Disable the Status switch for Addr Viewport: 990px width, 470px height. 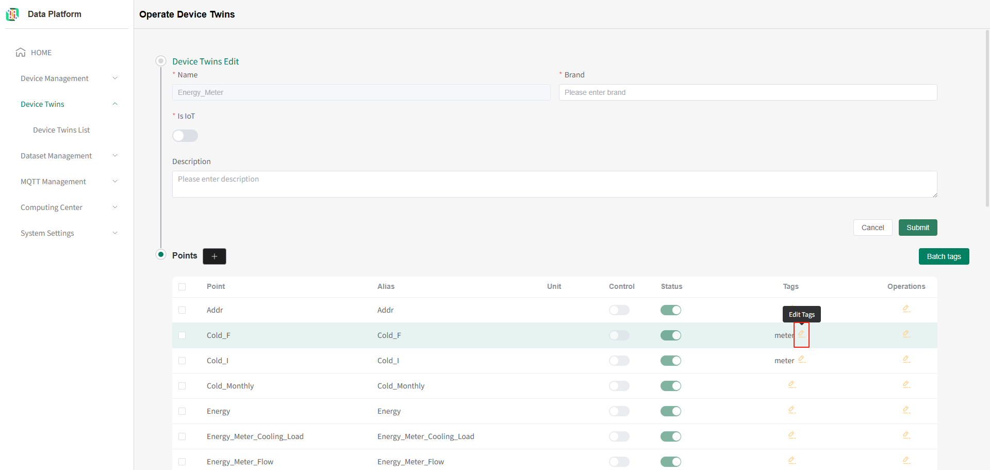click(670, 310)
